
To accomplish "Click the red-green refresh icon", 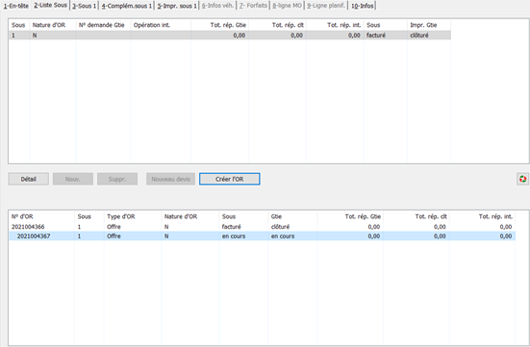I will click(522, 179).
